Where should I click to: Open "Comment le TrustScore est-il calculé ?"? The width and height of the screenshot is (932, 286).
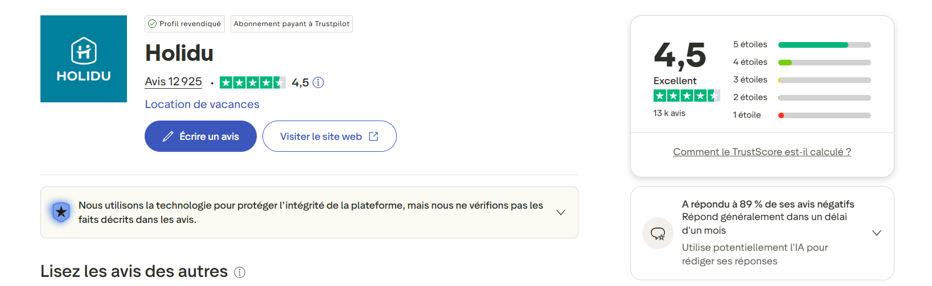(x=762, y=152)
